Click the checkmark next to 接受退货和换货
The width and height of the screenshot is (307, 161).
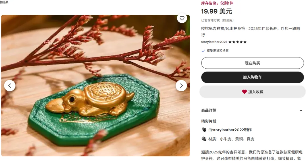pos(203,51)
